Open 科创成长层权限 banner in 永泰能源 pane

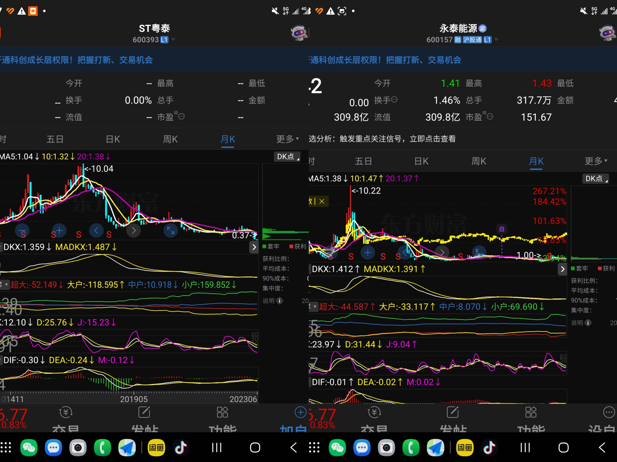[463, 60]
